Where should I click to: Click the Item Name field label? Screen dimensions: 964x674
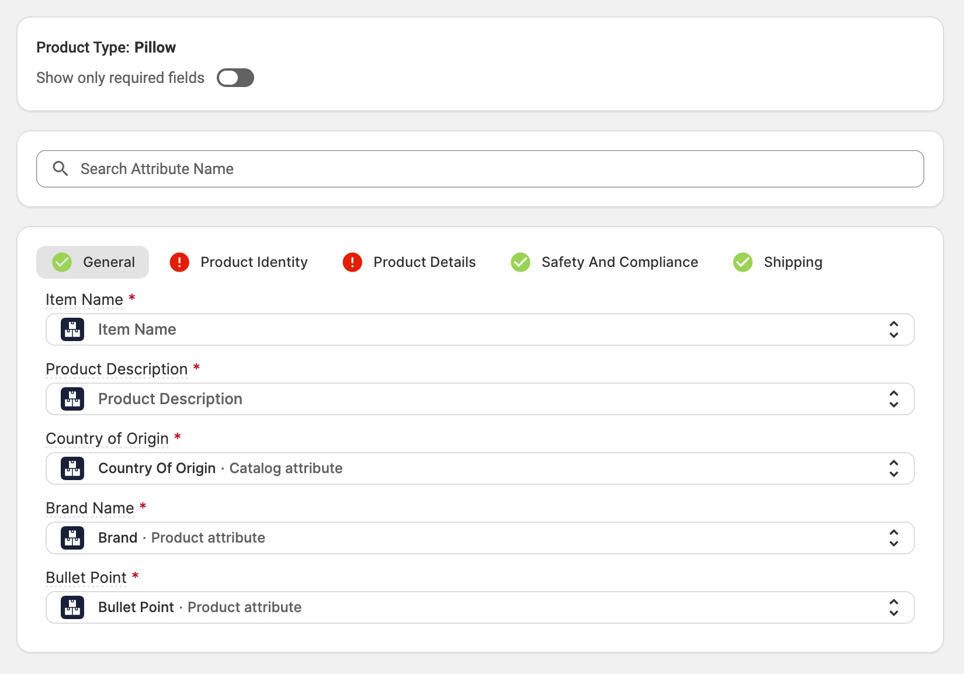click(x=84, y=300)
